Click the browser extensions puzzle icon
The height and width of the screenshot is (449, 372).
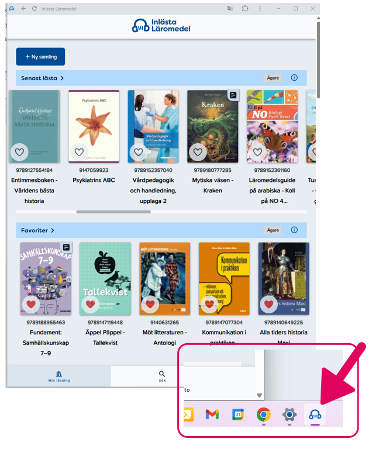coord(244,8)
